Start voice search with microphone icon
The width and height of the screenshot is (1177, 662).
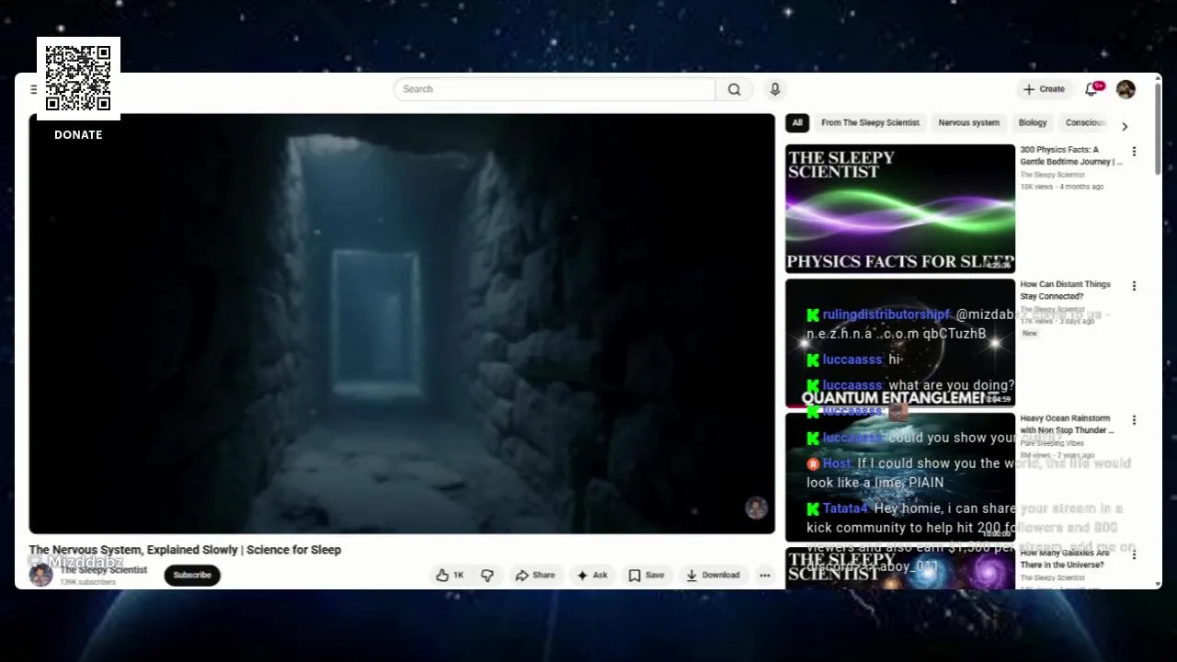click(775, 89)
